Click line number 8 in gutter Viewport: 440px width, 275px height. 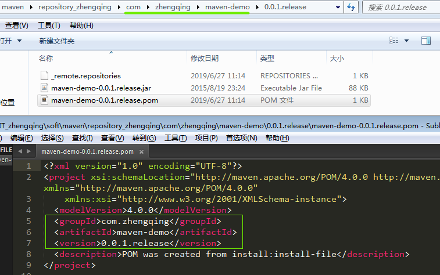pos(28,254)
